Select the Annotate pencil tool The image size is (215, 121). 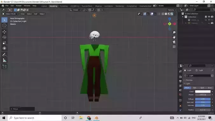pos(4,55)
